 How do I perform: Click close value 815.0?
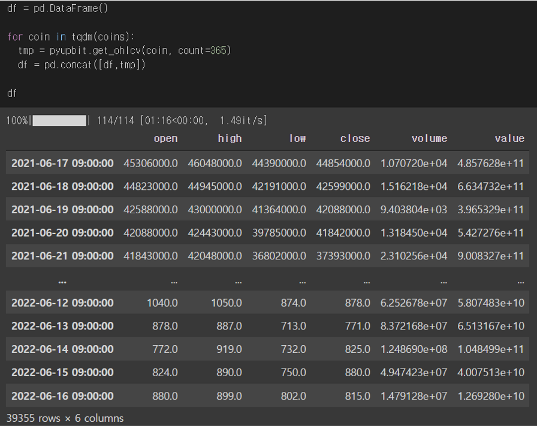click(358, 396)
